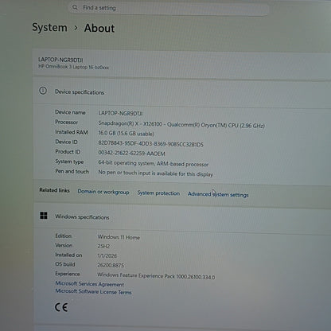
Task: Focus the 'Find a setting' search box
Action: tap(169, 8)
